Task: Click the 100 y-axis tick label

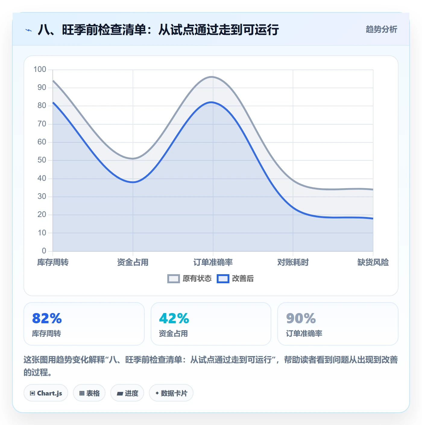Action: [x=40, y=70]
